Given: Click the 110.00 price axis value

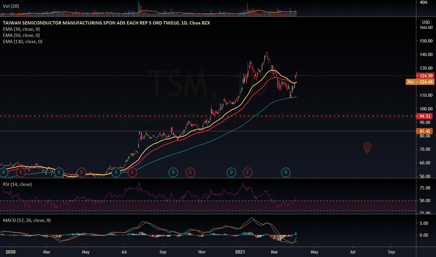Looking at the screenshot, I should click(426, 95).
